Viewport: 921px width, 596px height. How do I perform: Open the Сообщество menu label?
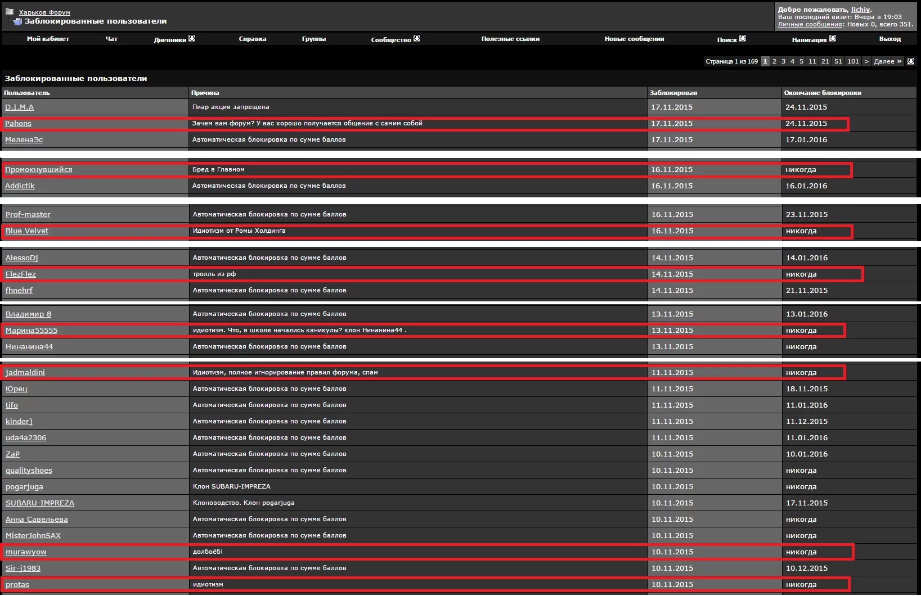pos(391,39)
